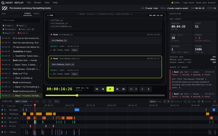Switch to the STEPS tab
This screenshot has height=136, width=218.
click(x=28, y=14)
